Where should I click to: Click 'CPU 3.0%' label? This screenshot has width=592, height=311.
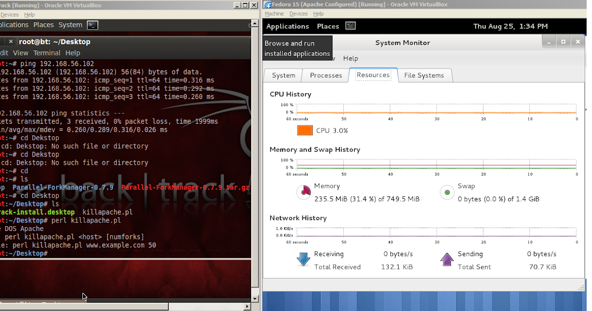click(332, 131)
